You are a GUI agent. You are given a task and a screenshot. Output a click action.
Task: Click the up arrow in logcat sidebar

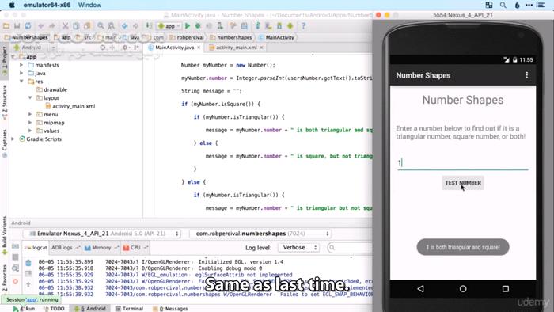(28, 283)
